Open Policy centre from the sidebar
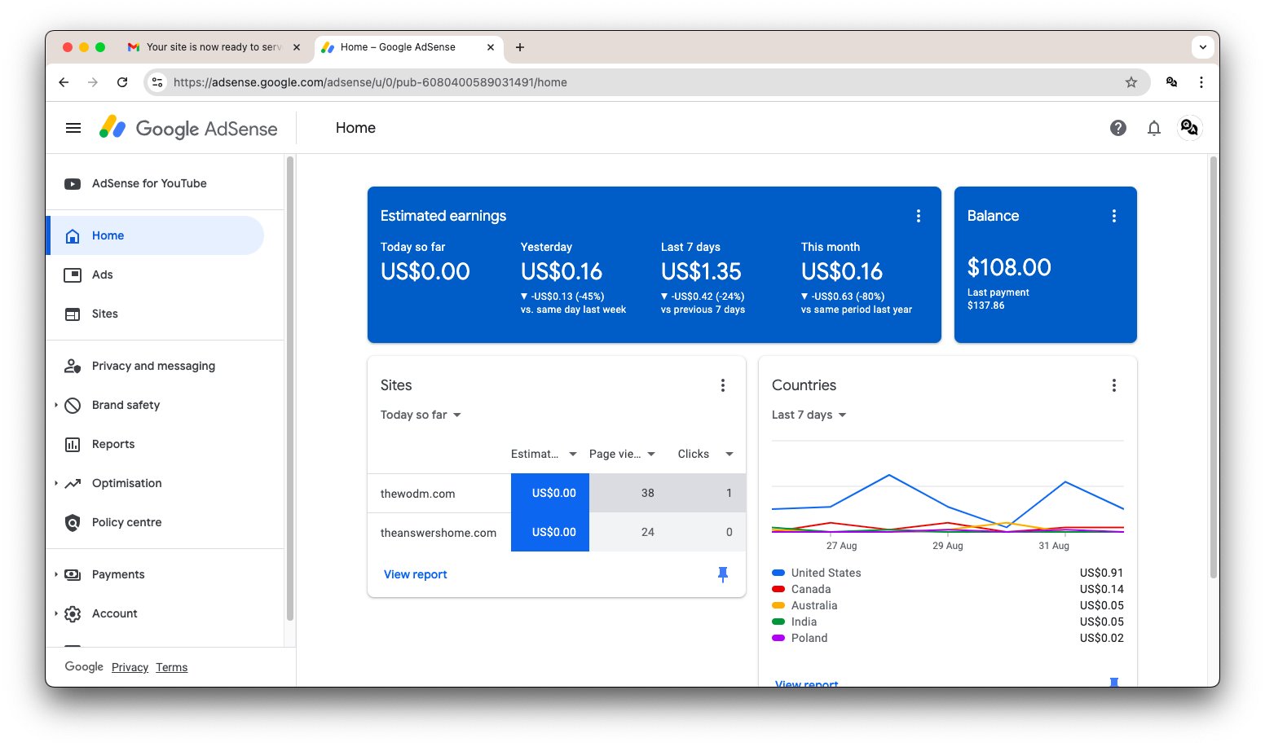Screen dimensions: 1265x747 pyautogui.click(x=156, y=523)
